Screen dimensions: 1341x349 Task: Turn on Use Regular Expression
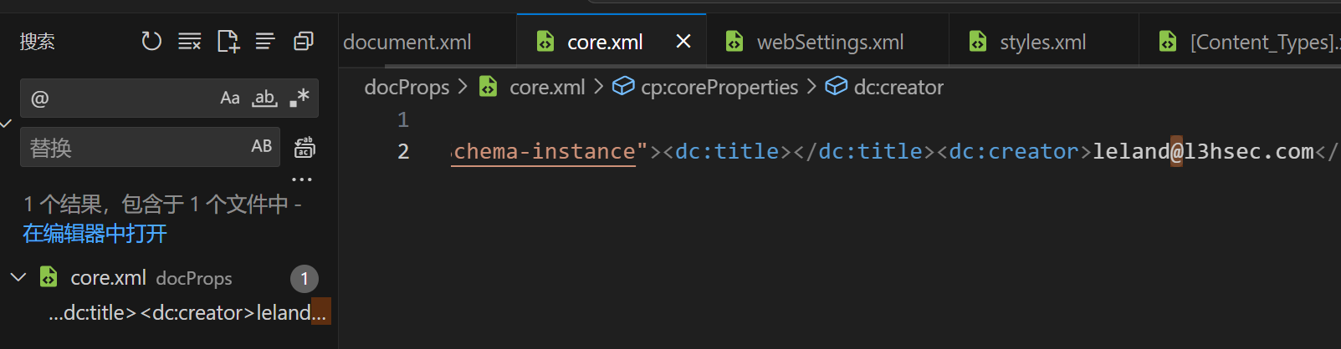pyautogui.click(x=299, y=99)
